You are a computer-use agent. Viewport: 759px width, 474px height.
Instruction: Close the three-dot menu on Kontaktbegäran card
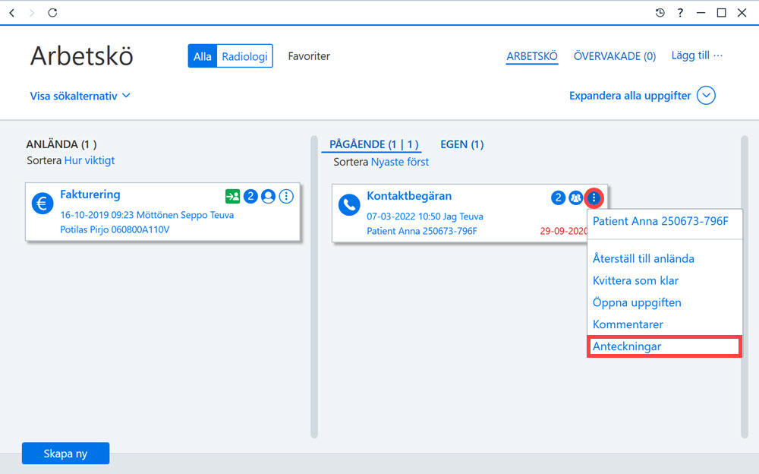pos(594,197)
